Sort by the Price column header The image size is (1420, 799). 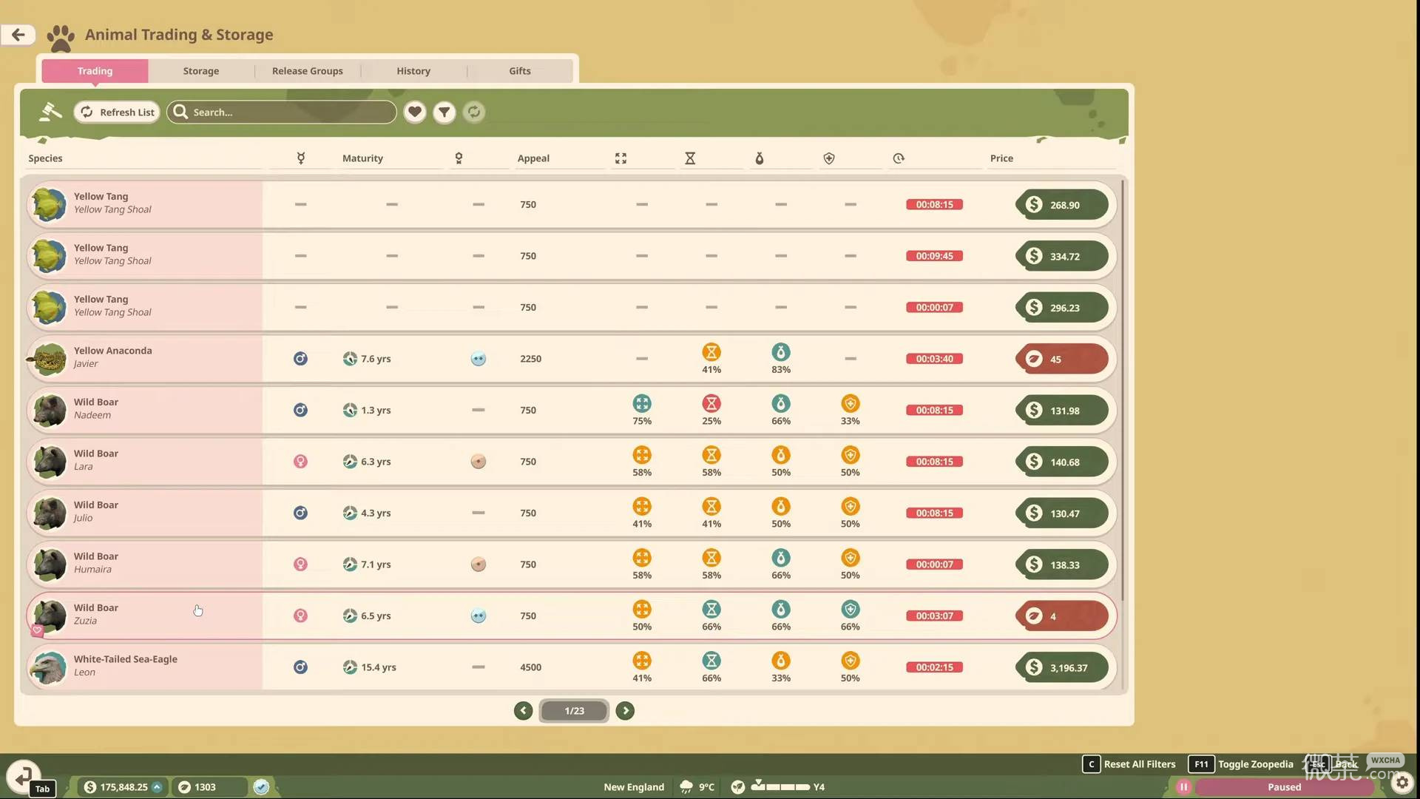tap(1001, 158)
